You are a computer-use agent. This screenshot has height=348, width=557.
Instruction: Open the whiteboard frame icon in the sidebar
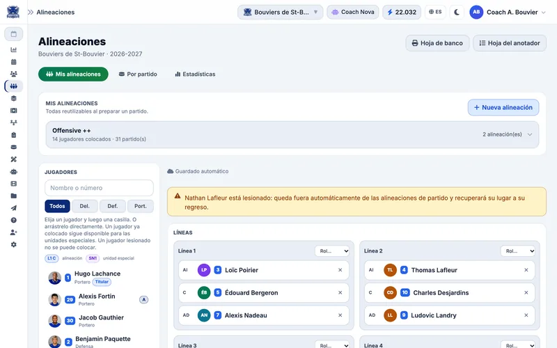13,111
